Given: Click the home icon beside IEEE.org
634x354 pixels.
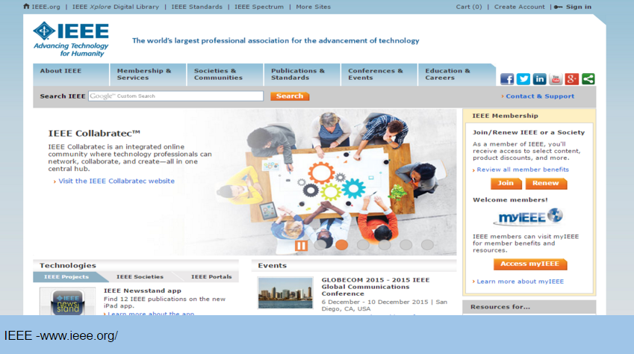Looking at the screenshot, I should click(x=26, y=7).
